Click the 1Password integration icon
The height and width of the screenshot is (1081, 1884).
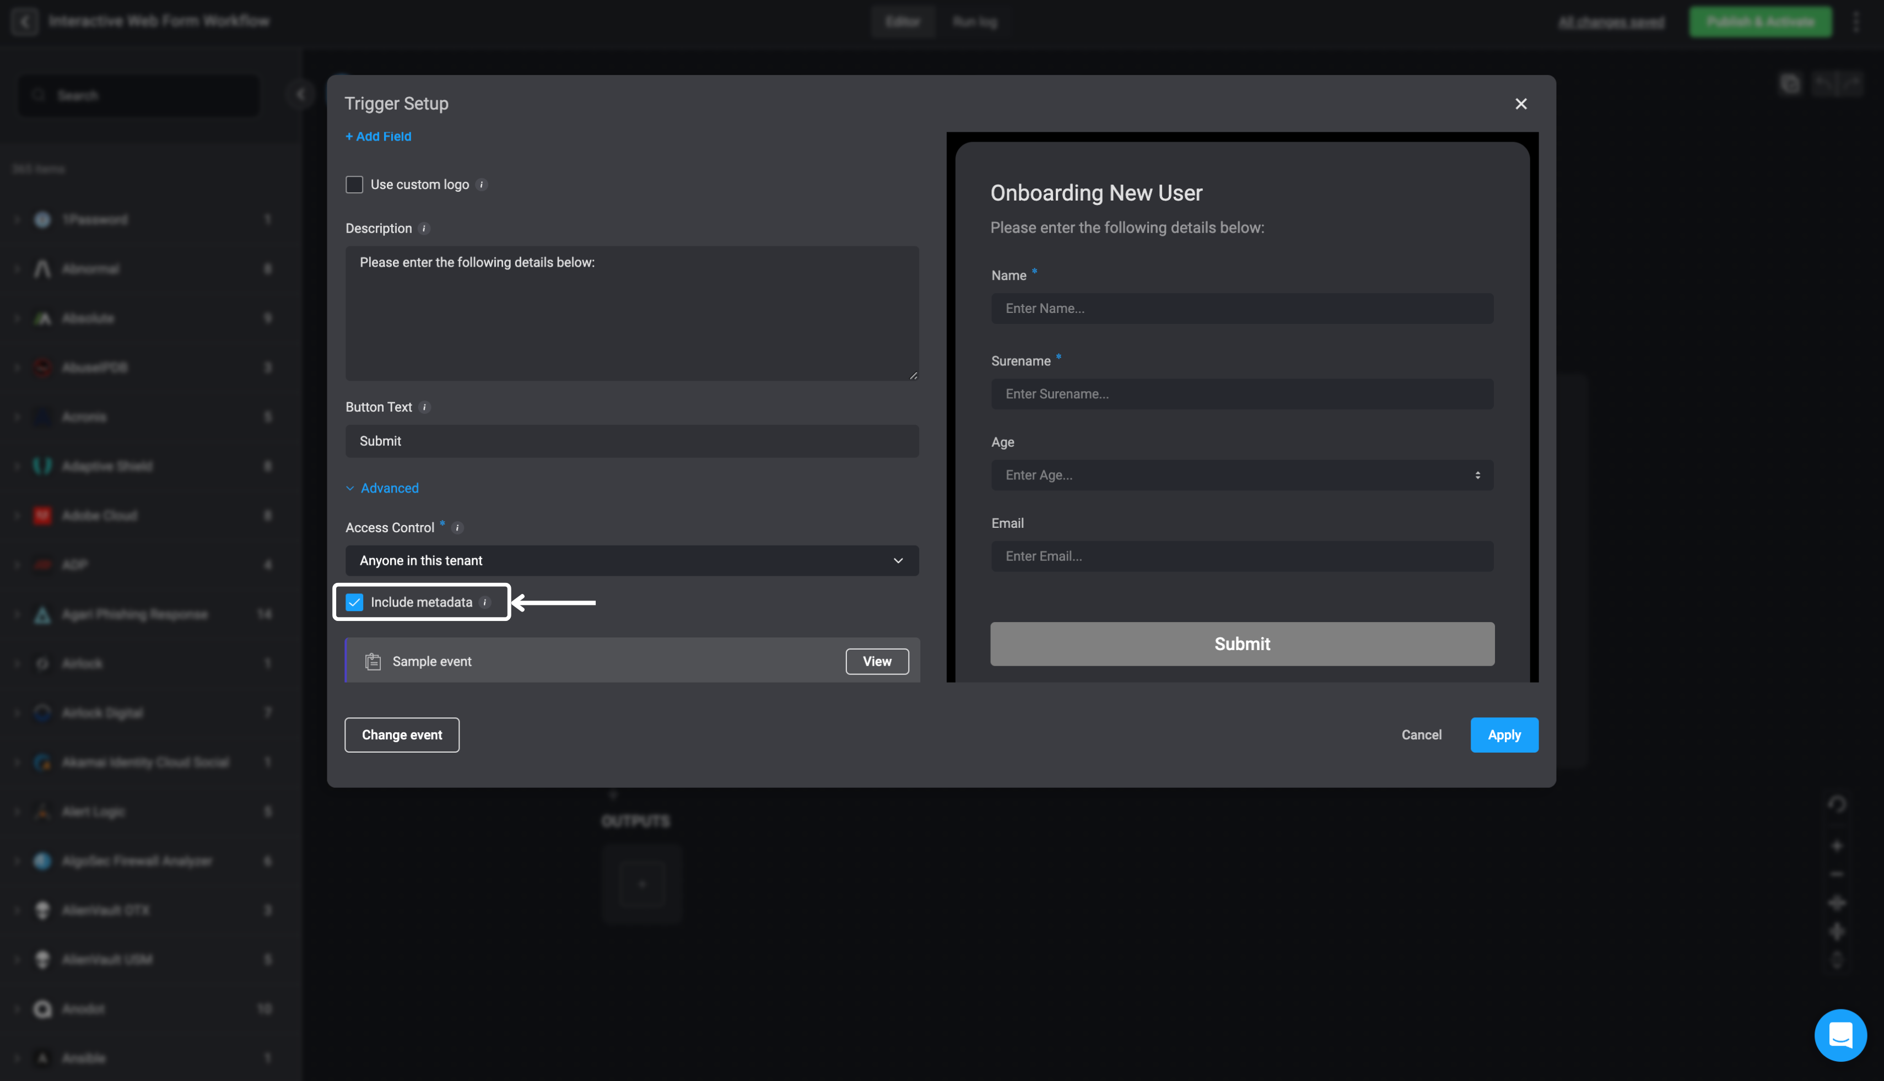(42, 220)
